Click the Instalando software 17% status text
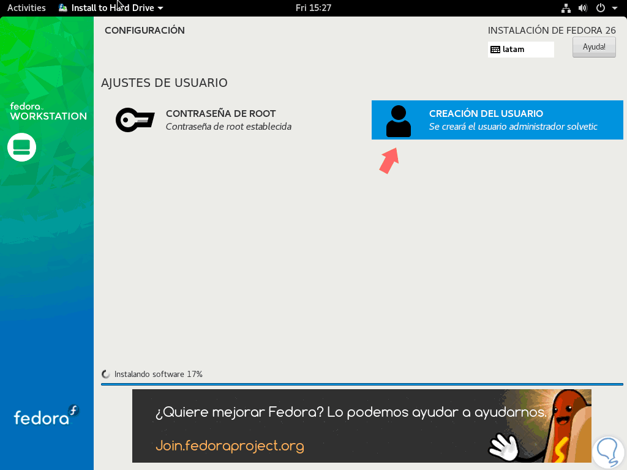 (159, 374)
